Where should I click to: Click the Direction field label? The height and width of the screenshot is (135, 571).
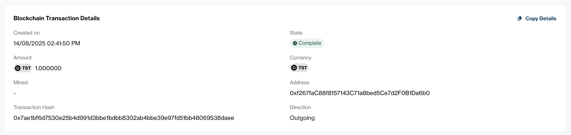300,107
